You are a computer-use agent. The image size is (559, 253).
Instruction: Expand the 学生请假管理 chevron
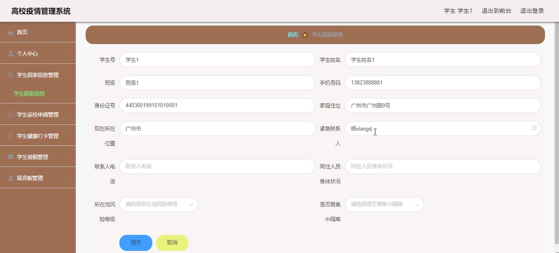click(x=66, y=156)
